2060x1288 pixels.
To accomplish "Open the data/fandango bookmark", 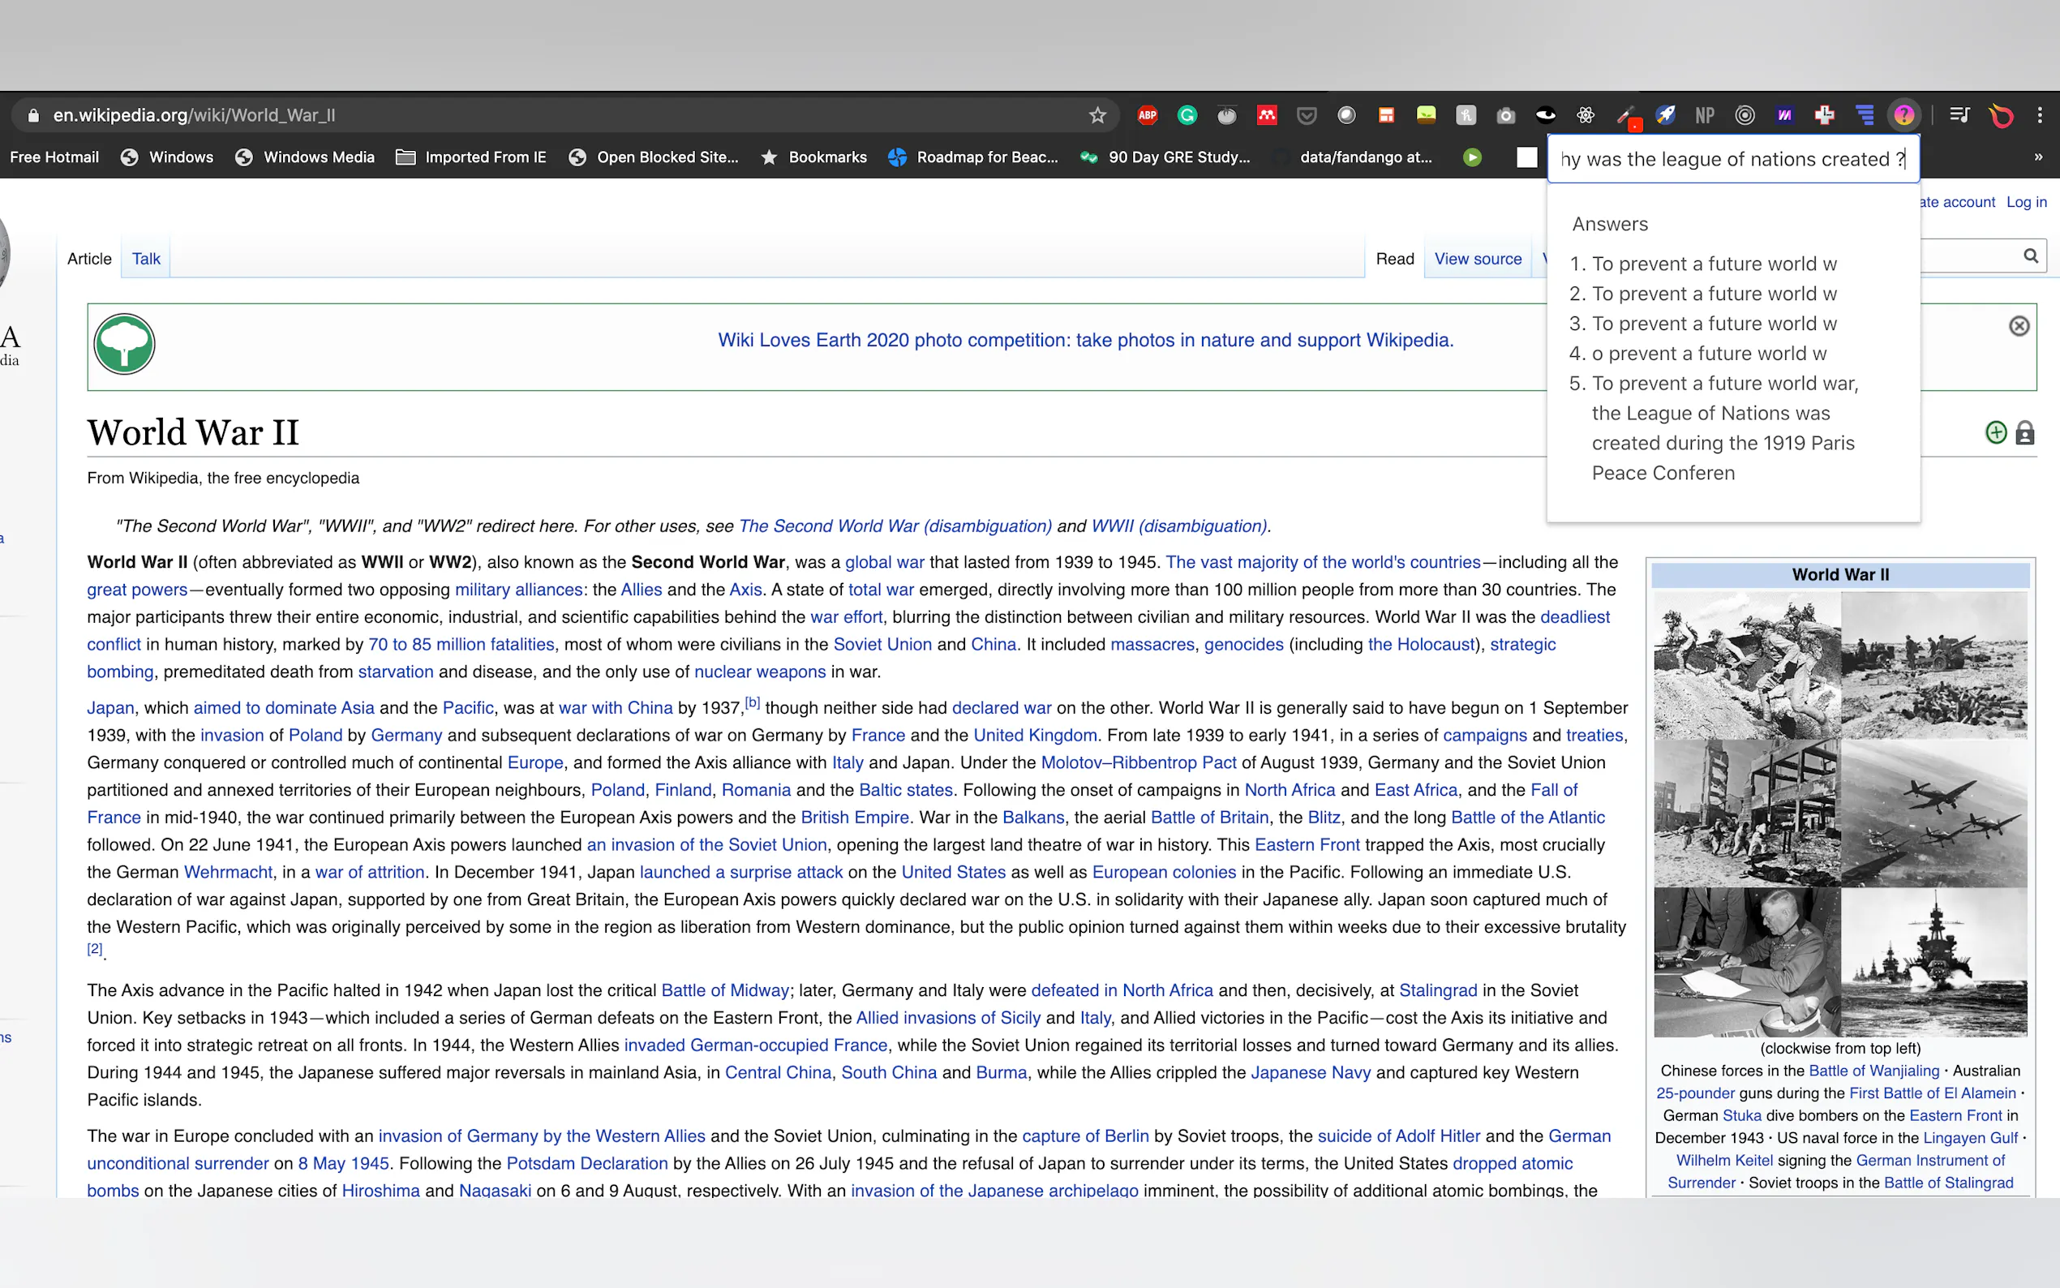I will [x=1352, y=157].
